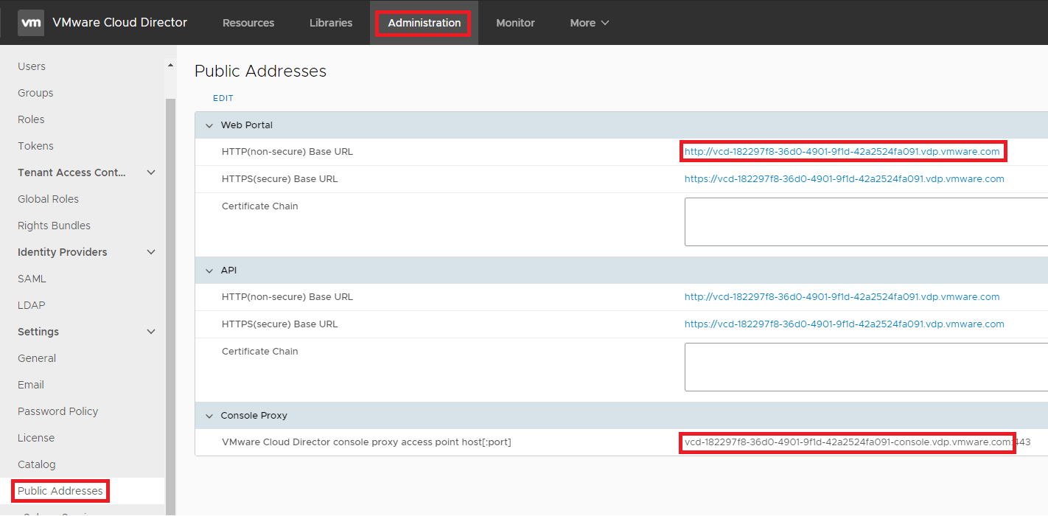Open the Users page from sidebar
Viewport: 1048px width, 516px height.
pyautogui.click(x=31, y=66)
